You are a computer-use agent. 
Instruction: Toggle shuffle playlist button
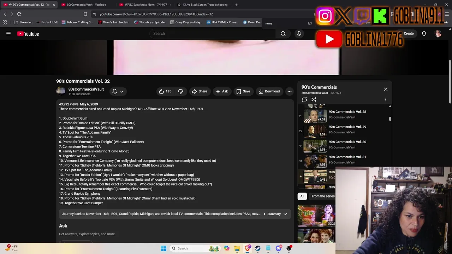click(314, 99)
